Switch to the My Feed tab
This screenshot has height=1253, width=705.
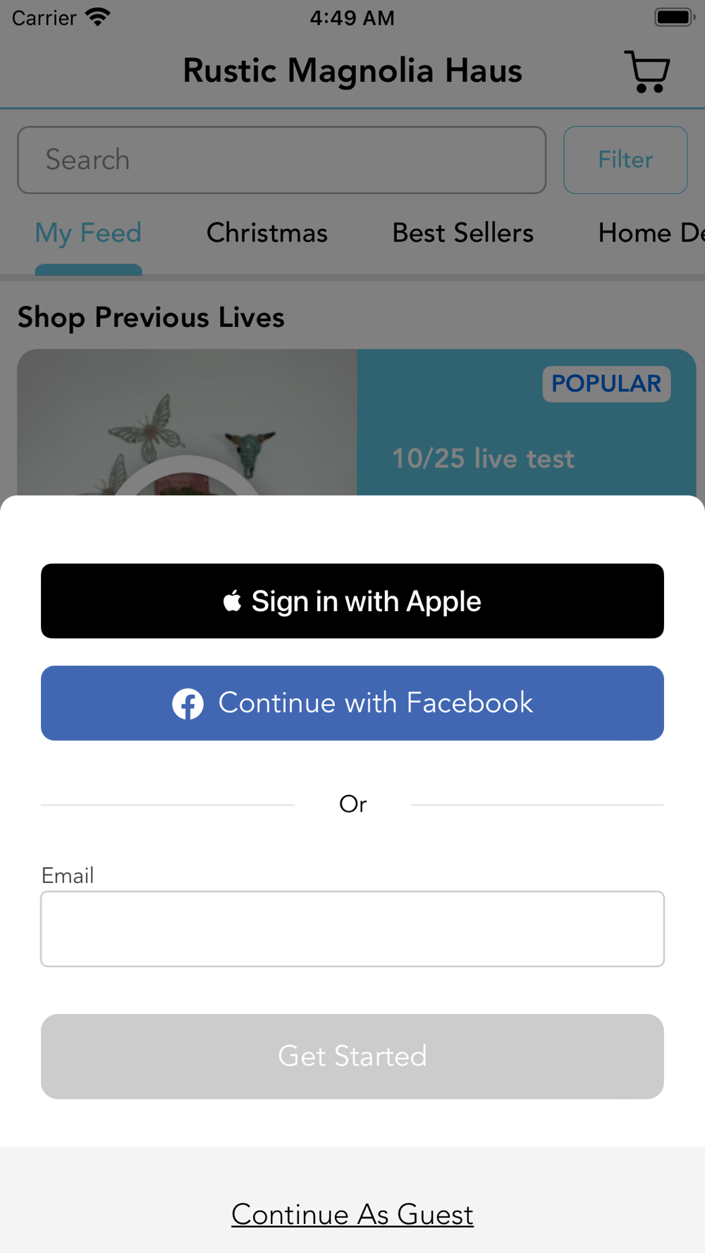click(x=88, y=233)
